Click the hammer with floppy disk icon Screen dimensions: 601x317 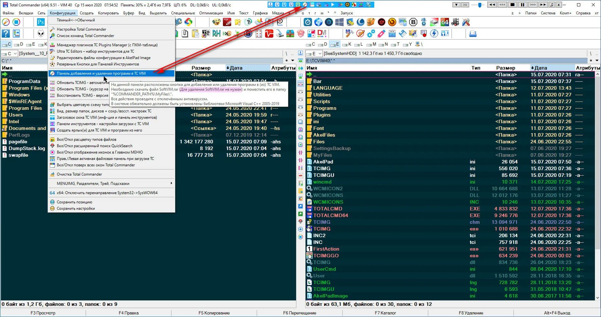click(350, 33)
